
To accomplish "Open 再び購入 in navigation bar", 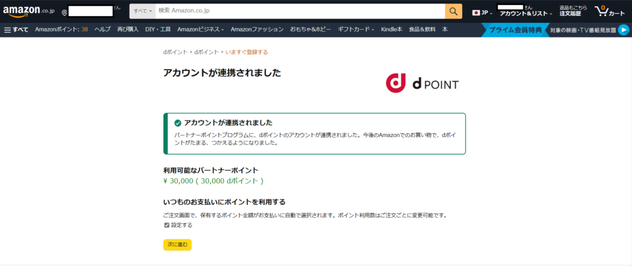I will coord(128,30).
